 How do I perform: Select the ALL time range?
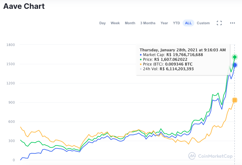[x=188, y=23]
